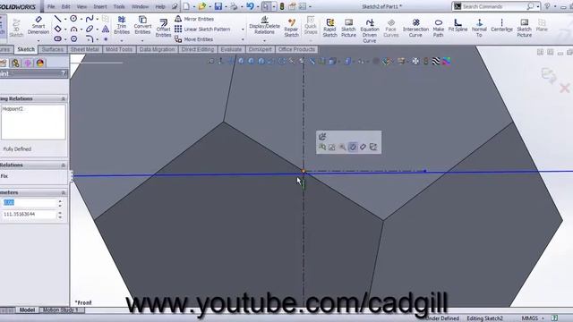Apply the Fix relation
Screen dimensions: 573x322
coord(4,176)
